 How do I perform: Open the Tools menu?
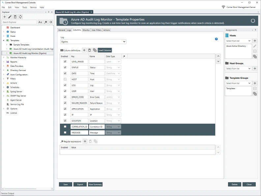pos(25,7)
